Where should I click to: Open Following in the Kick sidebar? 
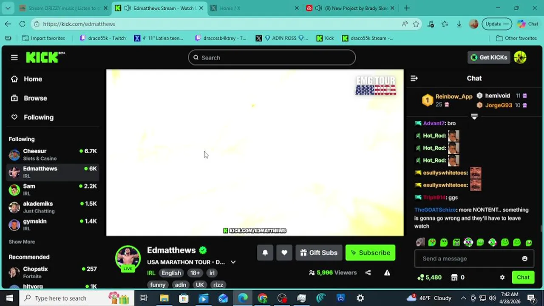[x=32, y=117]
